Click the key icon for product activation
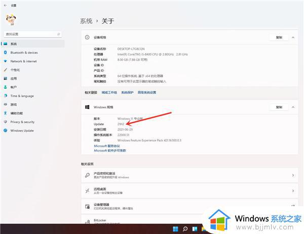Screen dimensions: 304x234 (87, 175)
